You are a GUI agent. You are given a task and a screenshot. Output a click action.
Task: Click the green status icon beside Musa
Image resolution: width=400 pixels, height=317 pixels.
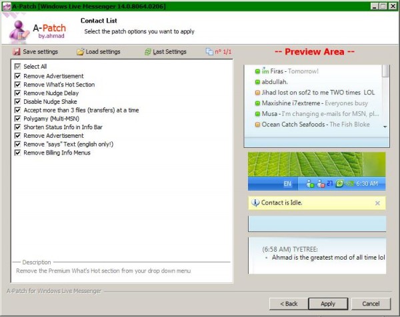(x=257, y=114)
